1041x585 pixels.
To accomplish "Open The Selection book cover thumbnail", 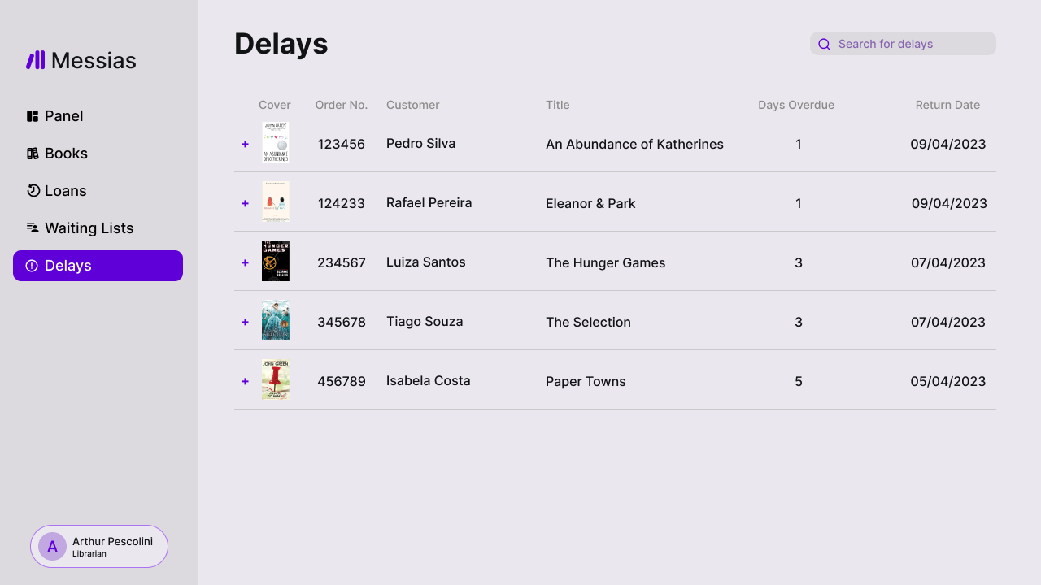I will click(276, 321).
